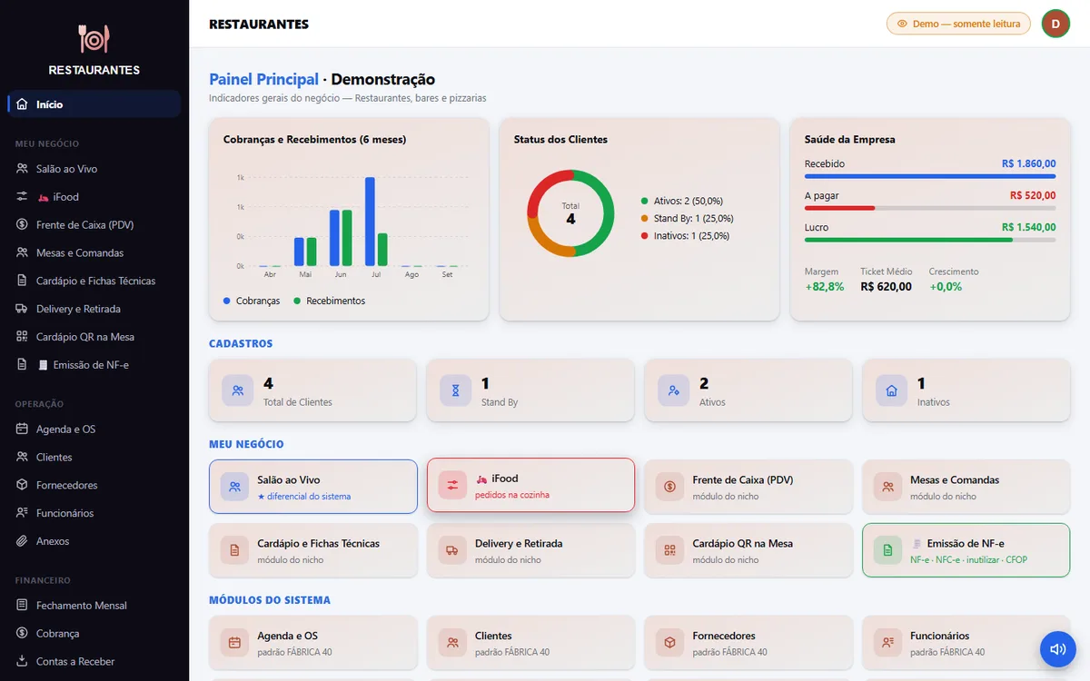Select Frente de Caixa (PDV) in sidebar
The width and height of the screenshot is (1090, 681).
point(94,225)
